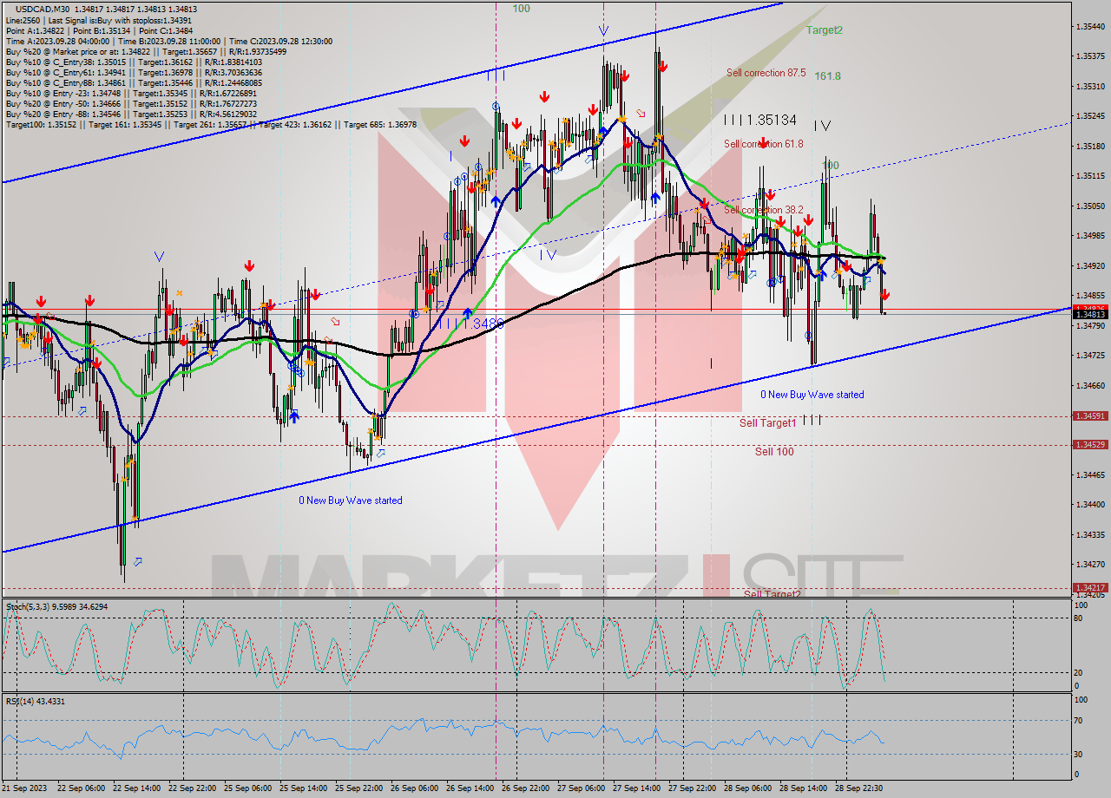The height and width of the screenshot is (798, 1111).
Task: Select the 'Sell correction 38.2' label
Action: [764, 210]
